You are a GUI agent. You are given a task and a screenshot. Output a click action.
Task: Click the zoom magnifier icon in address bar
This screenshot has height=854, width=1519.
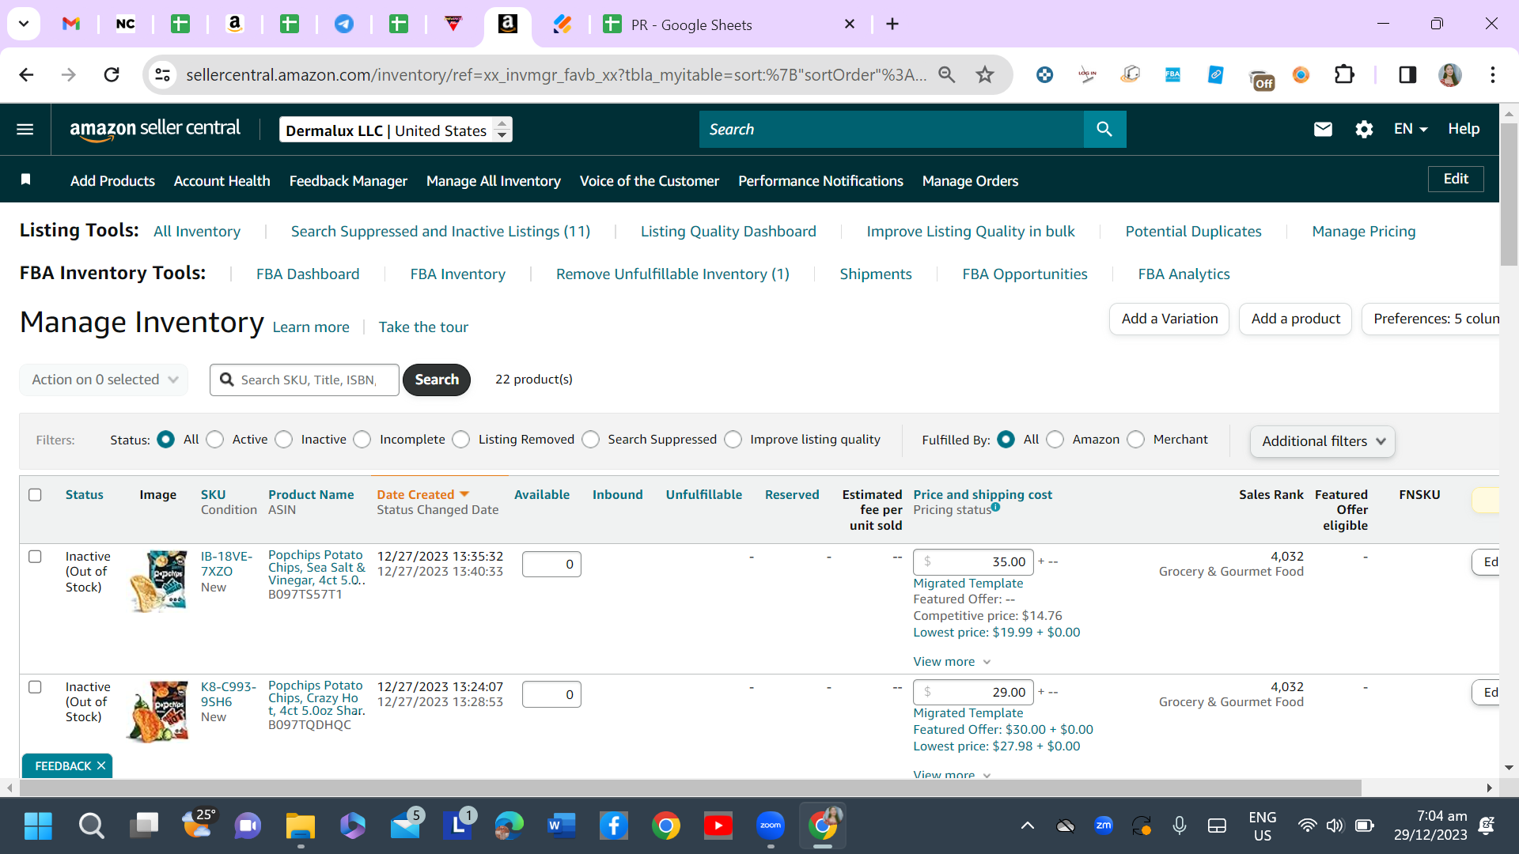coord(947,75)
